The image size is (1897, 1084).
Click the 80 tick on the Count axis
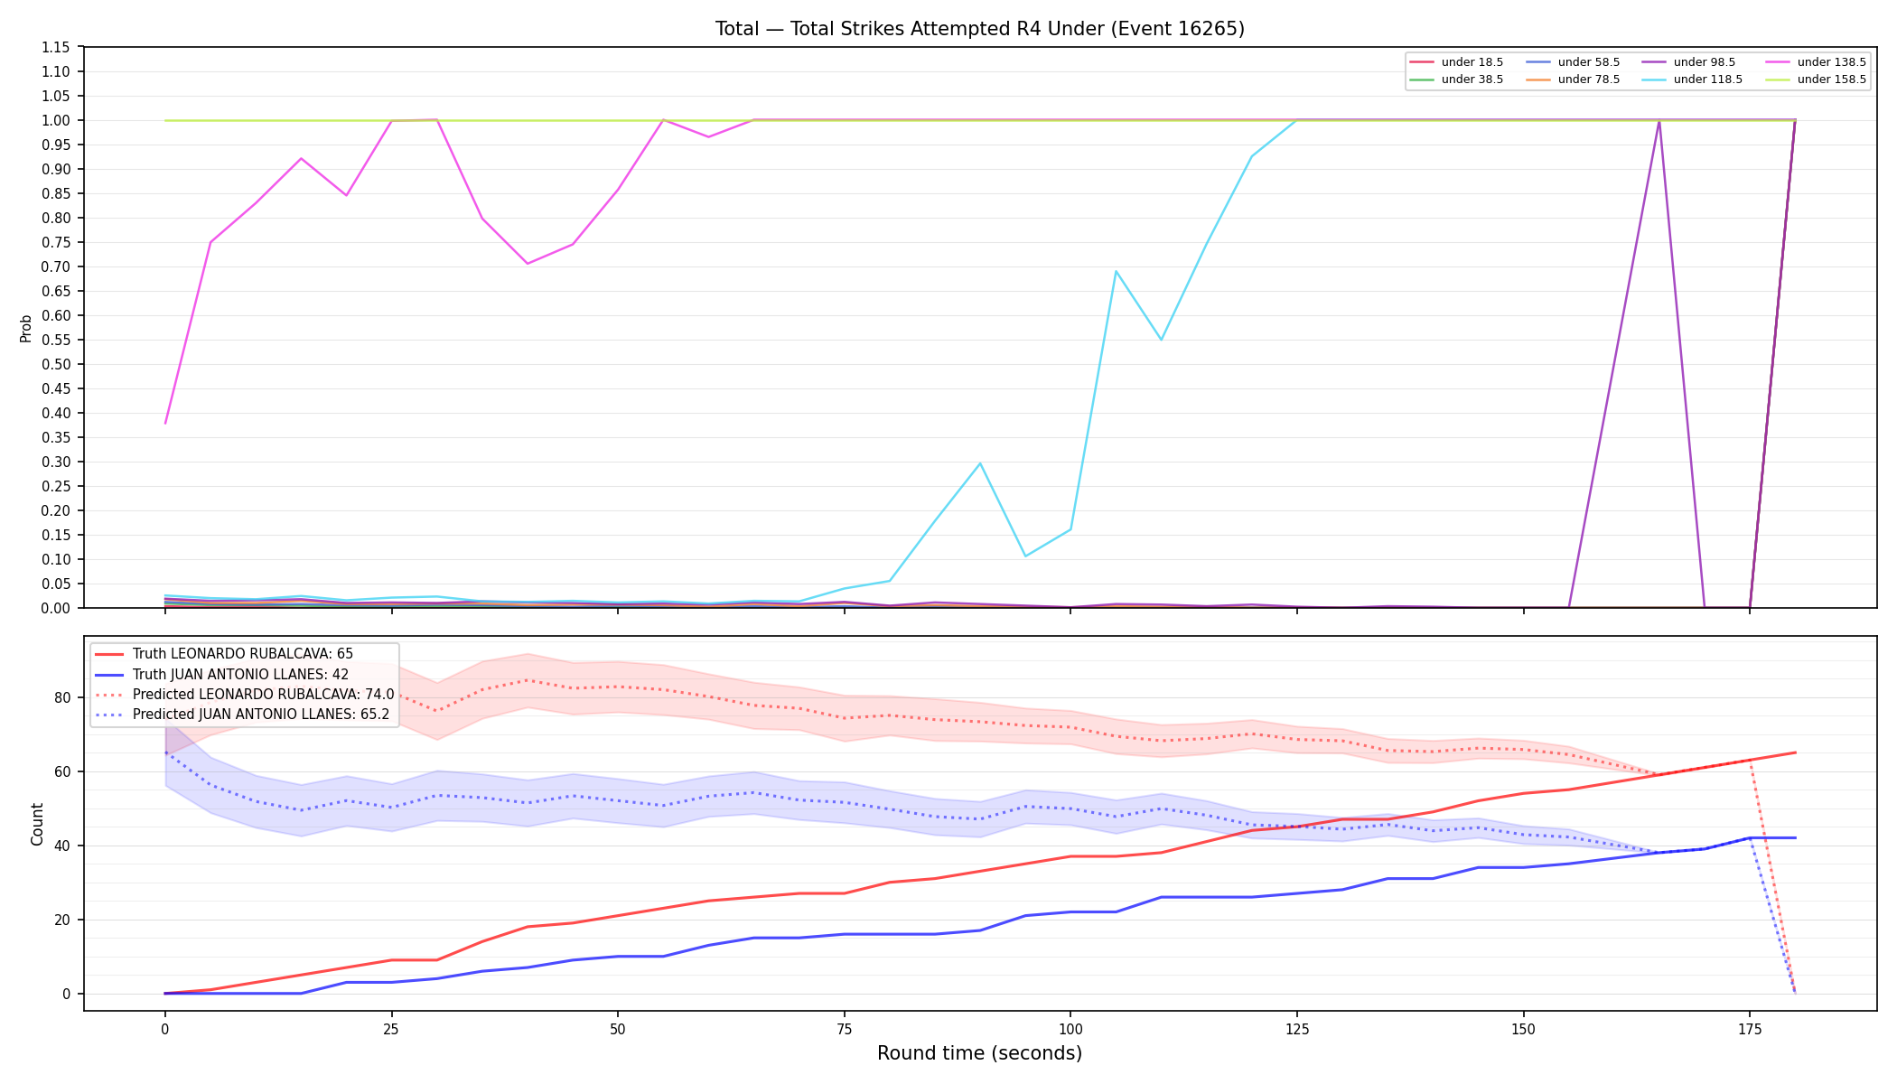(62, 698)
